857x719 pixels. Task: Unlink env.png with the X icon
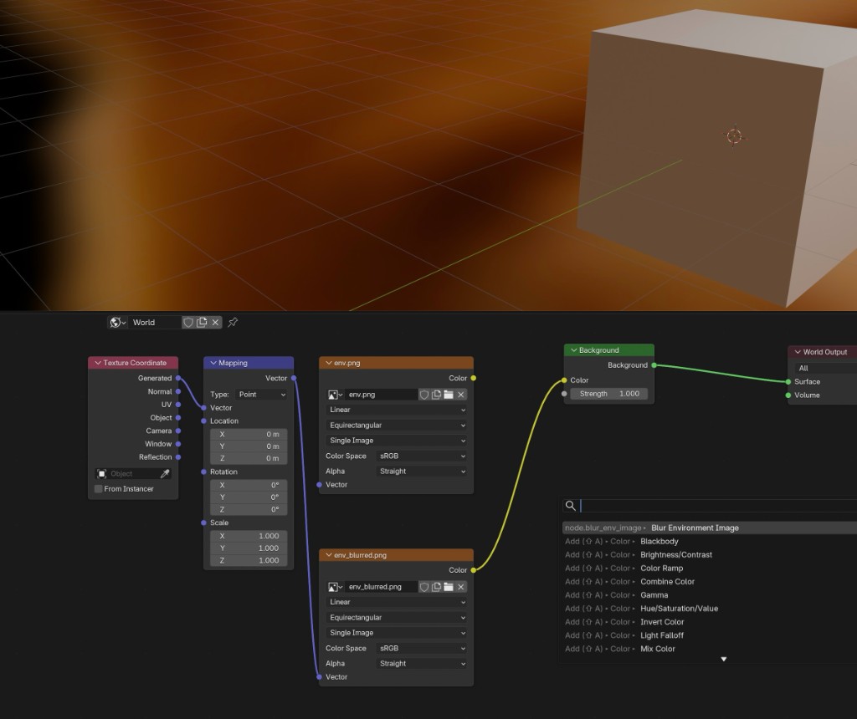(461, 394)
